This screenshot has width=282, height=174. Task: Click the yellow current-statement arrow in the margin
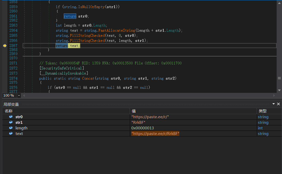(5, 46)
